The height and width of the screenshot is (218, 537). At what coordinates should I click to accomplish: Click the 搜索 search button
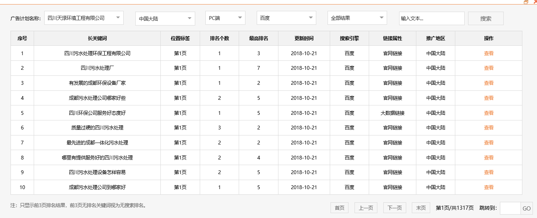pos(486,18)
